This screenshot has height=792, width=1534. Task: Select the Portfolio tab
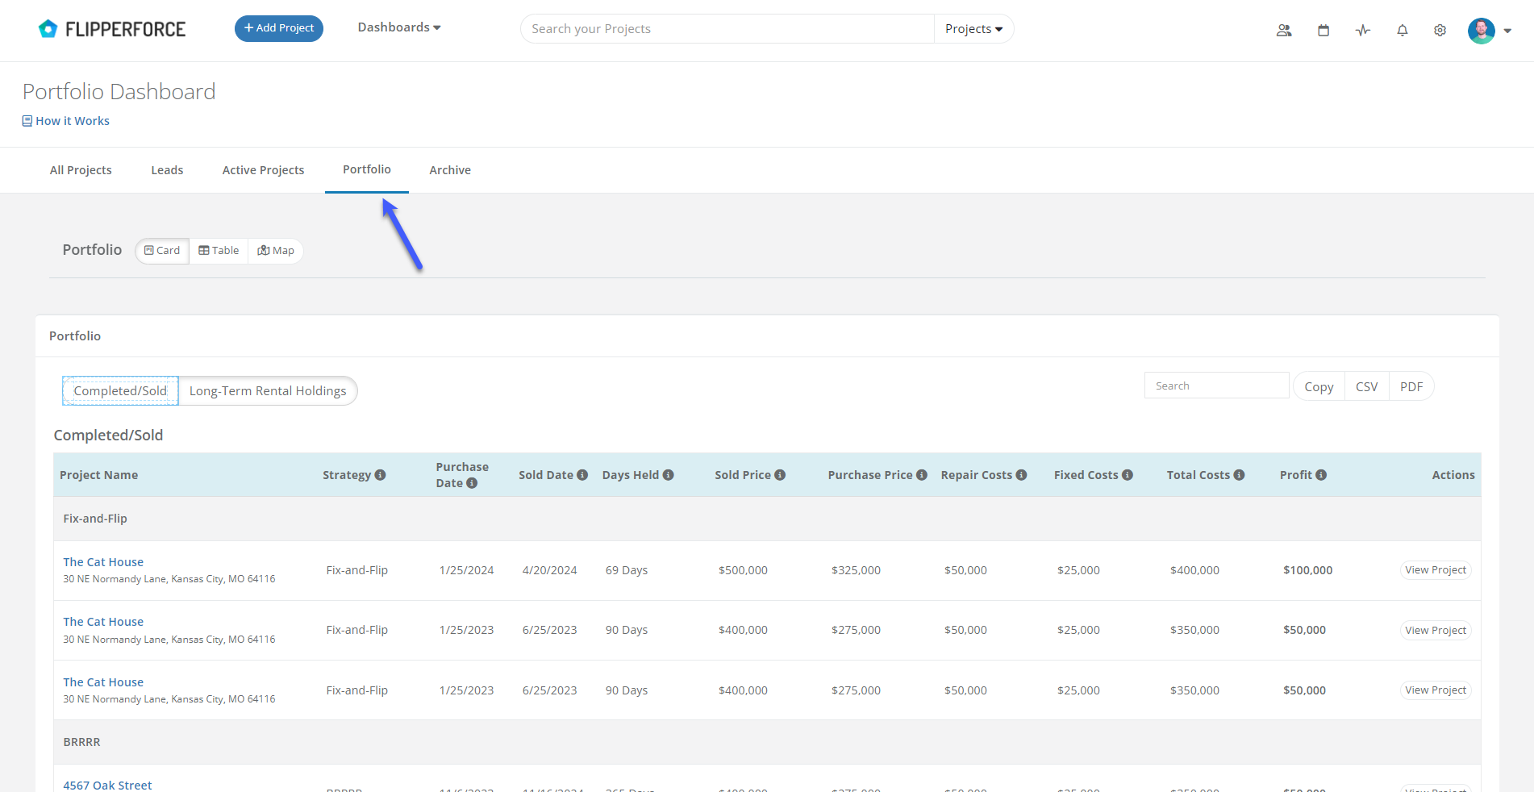pos(367,169)
